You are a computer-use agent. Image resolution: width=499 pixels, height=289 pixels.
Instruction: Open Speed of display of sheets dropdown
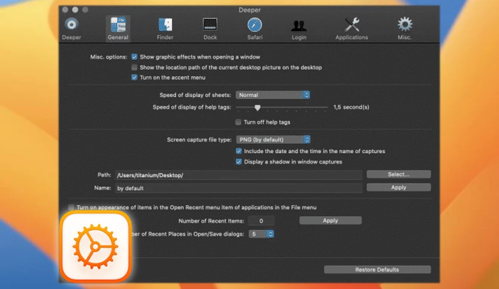pyautogui.click(x=273, y=95)
